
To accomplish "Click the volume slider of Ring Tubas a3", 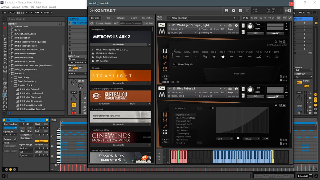I will coord(275,96).
